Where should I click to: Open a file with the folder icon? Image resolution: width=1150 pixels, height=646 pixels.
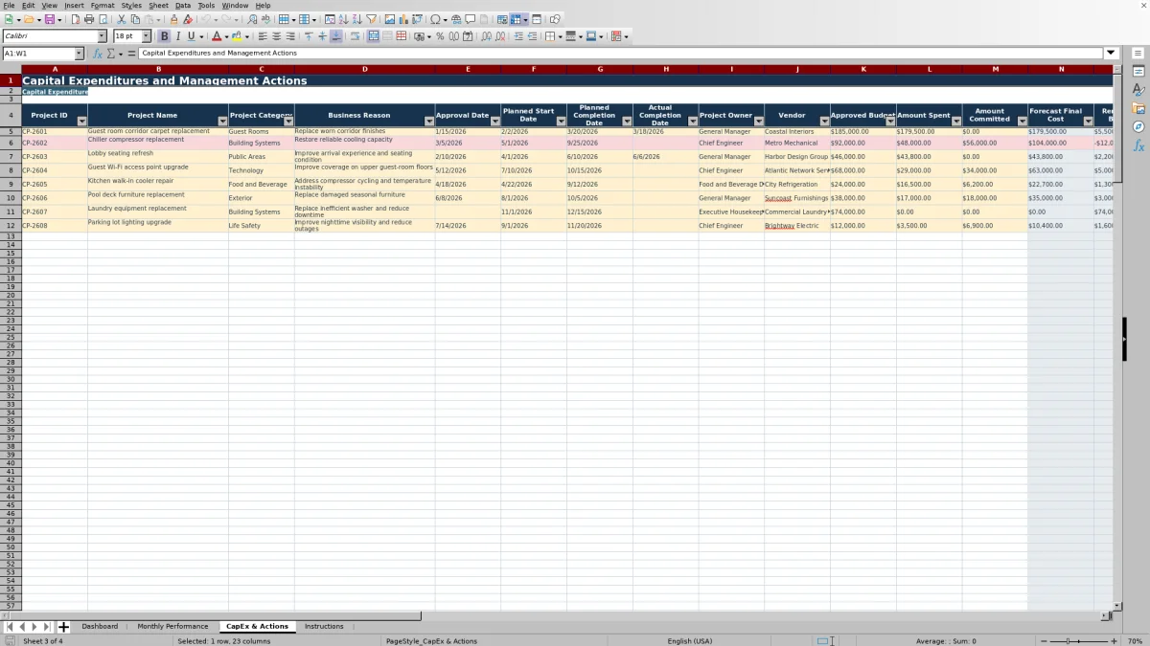point(29,19)
